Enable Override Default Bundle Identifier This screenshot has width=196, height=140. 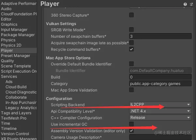(x=131, y=64)
